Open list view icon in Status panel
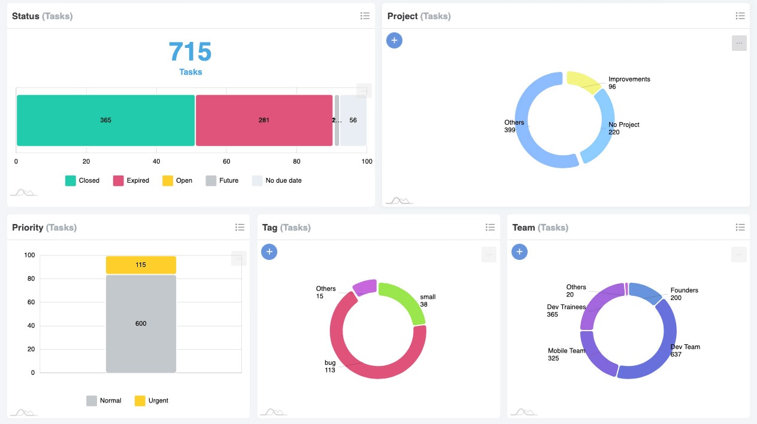Screen dimensions: 757x424 click(365, 16)
